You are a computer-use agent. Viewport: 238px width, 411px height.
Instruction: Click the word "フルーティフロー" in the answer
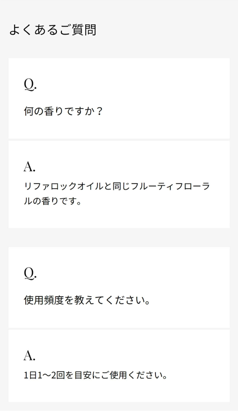(167, 186)
